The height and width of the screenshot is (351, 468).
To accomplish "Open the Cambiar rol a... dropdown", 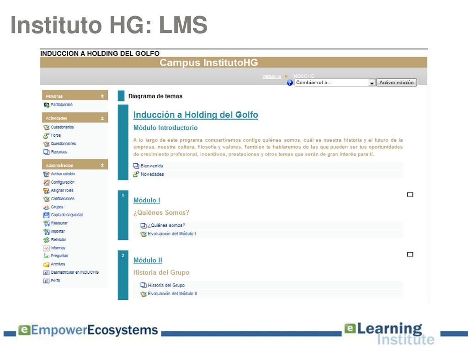I will tap(335, 83).
